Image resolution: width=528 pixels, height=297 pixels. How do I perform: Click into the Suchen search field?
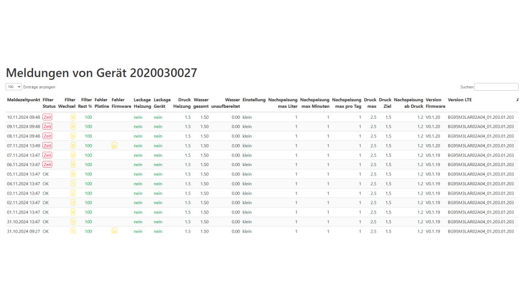click(x=496, y=87)
